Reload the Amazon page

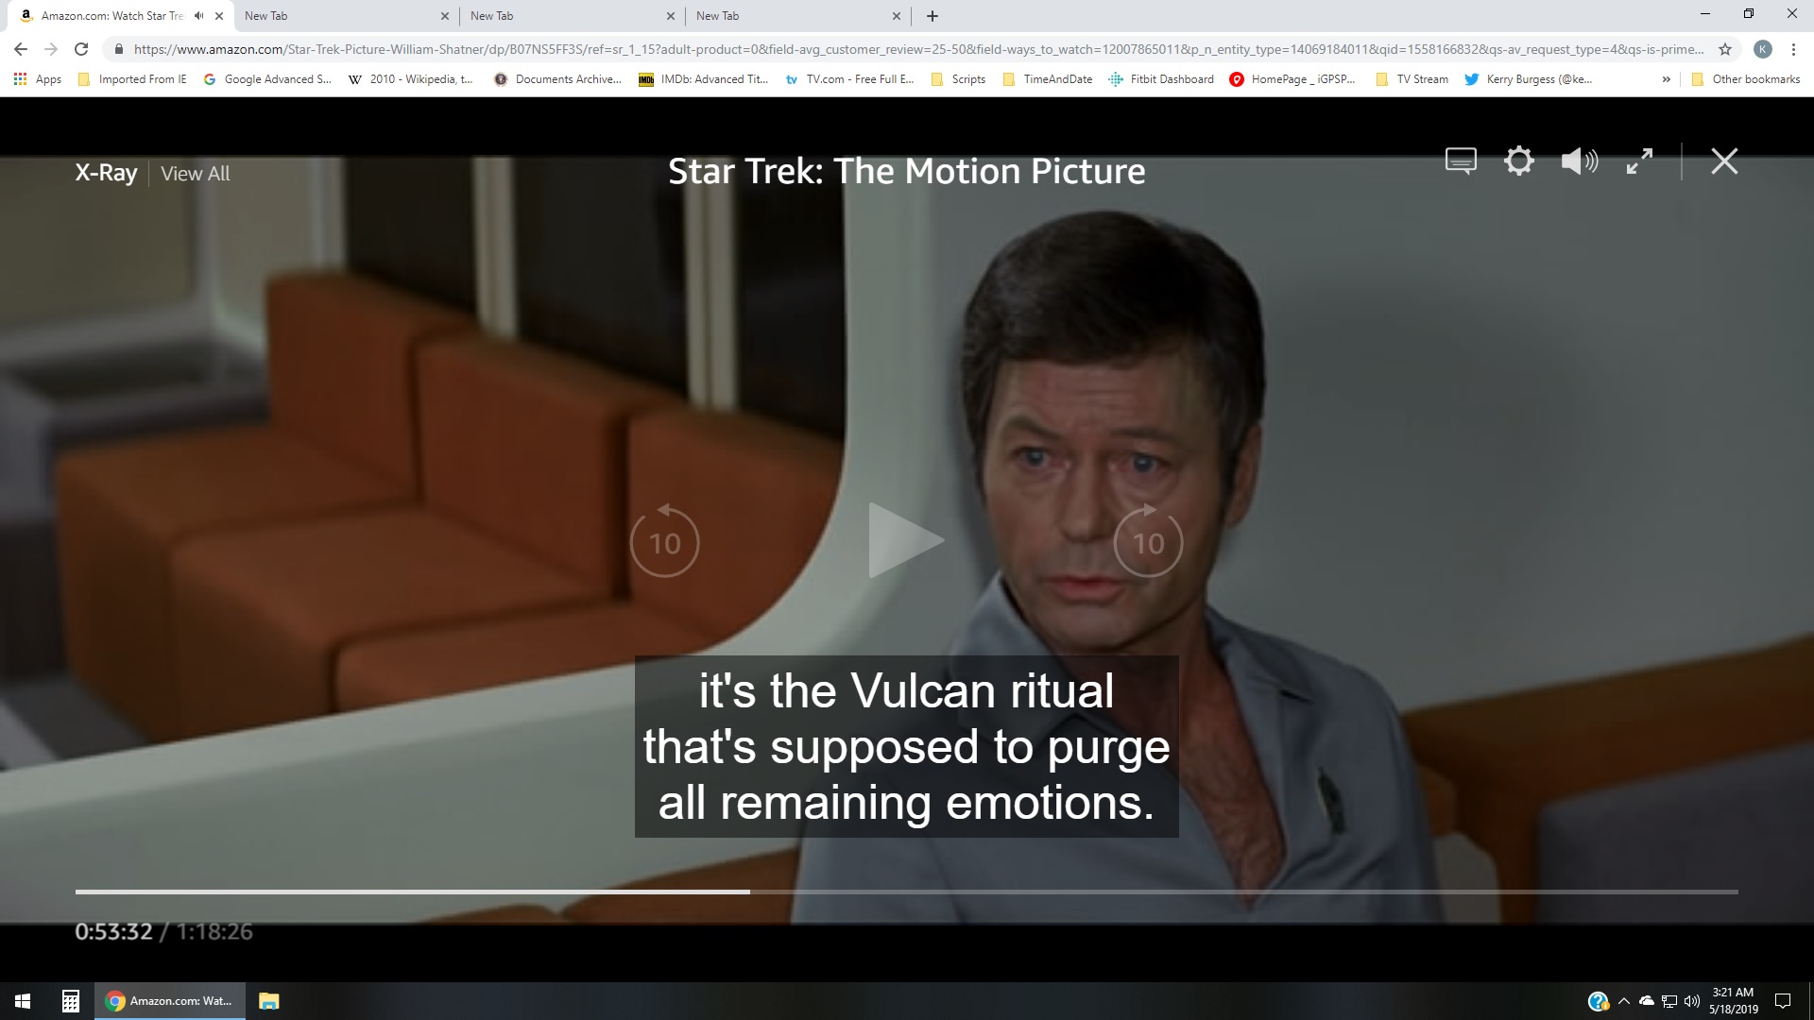click(81, 49)
